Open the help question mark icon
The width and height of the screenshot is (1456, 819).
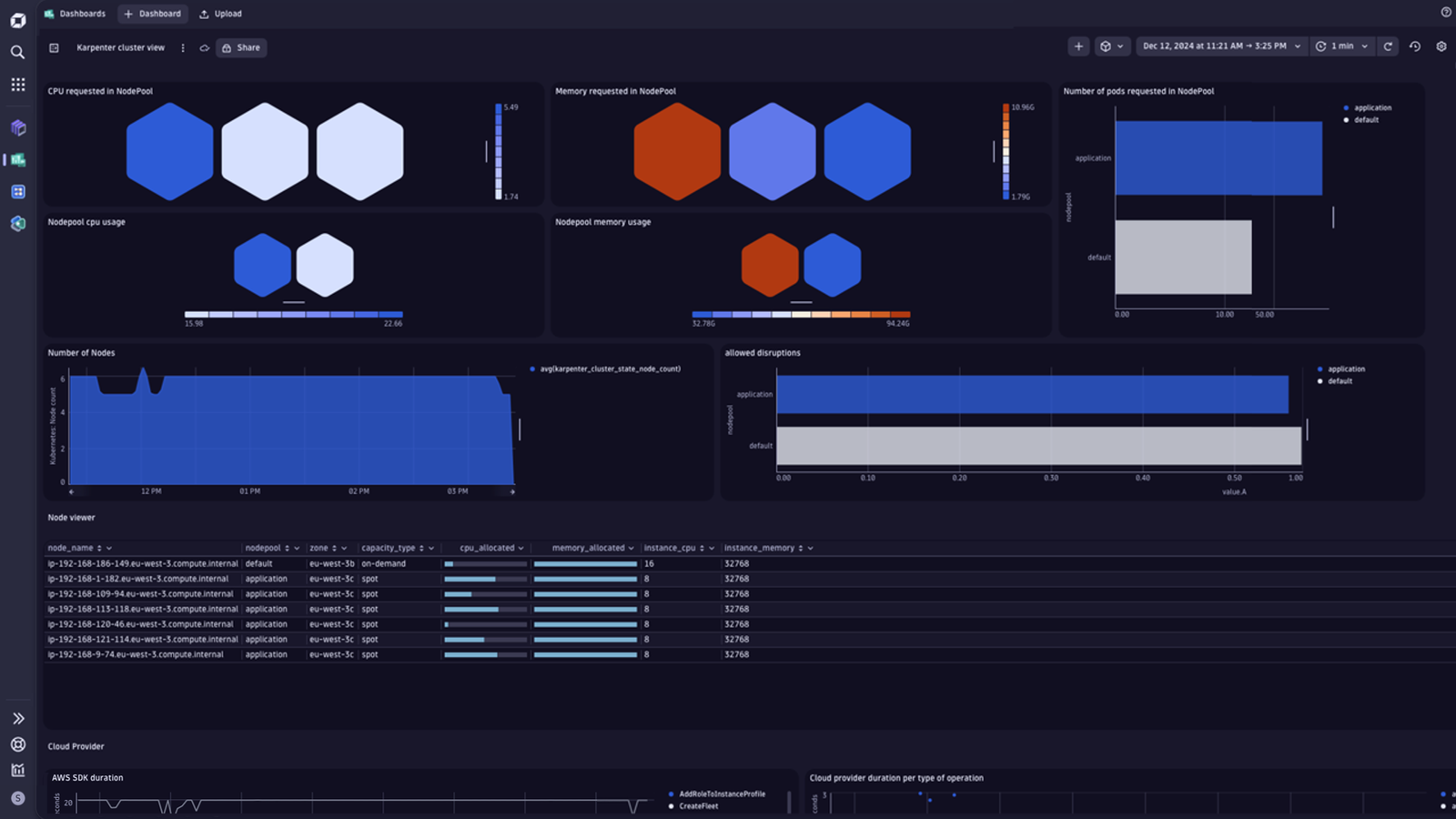[1446, 12]
